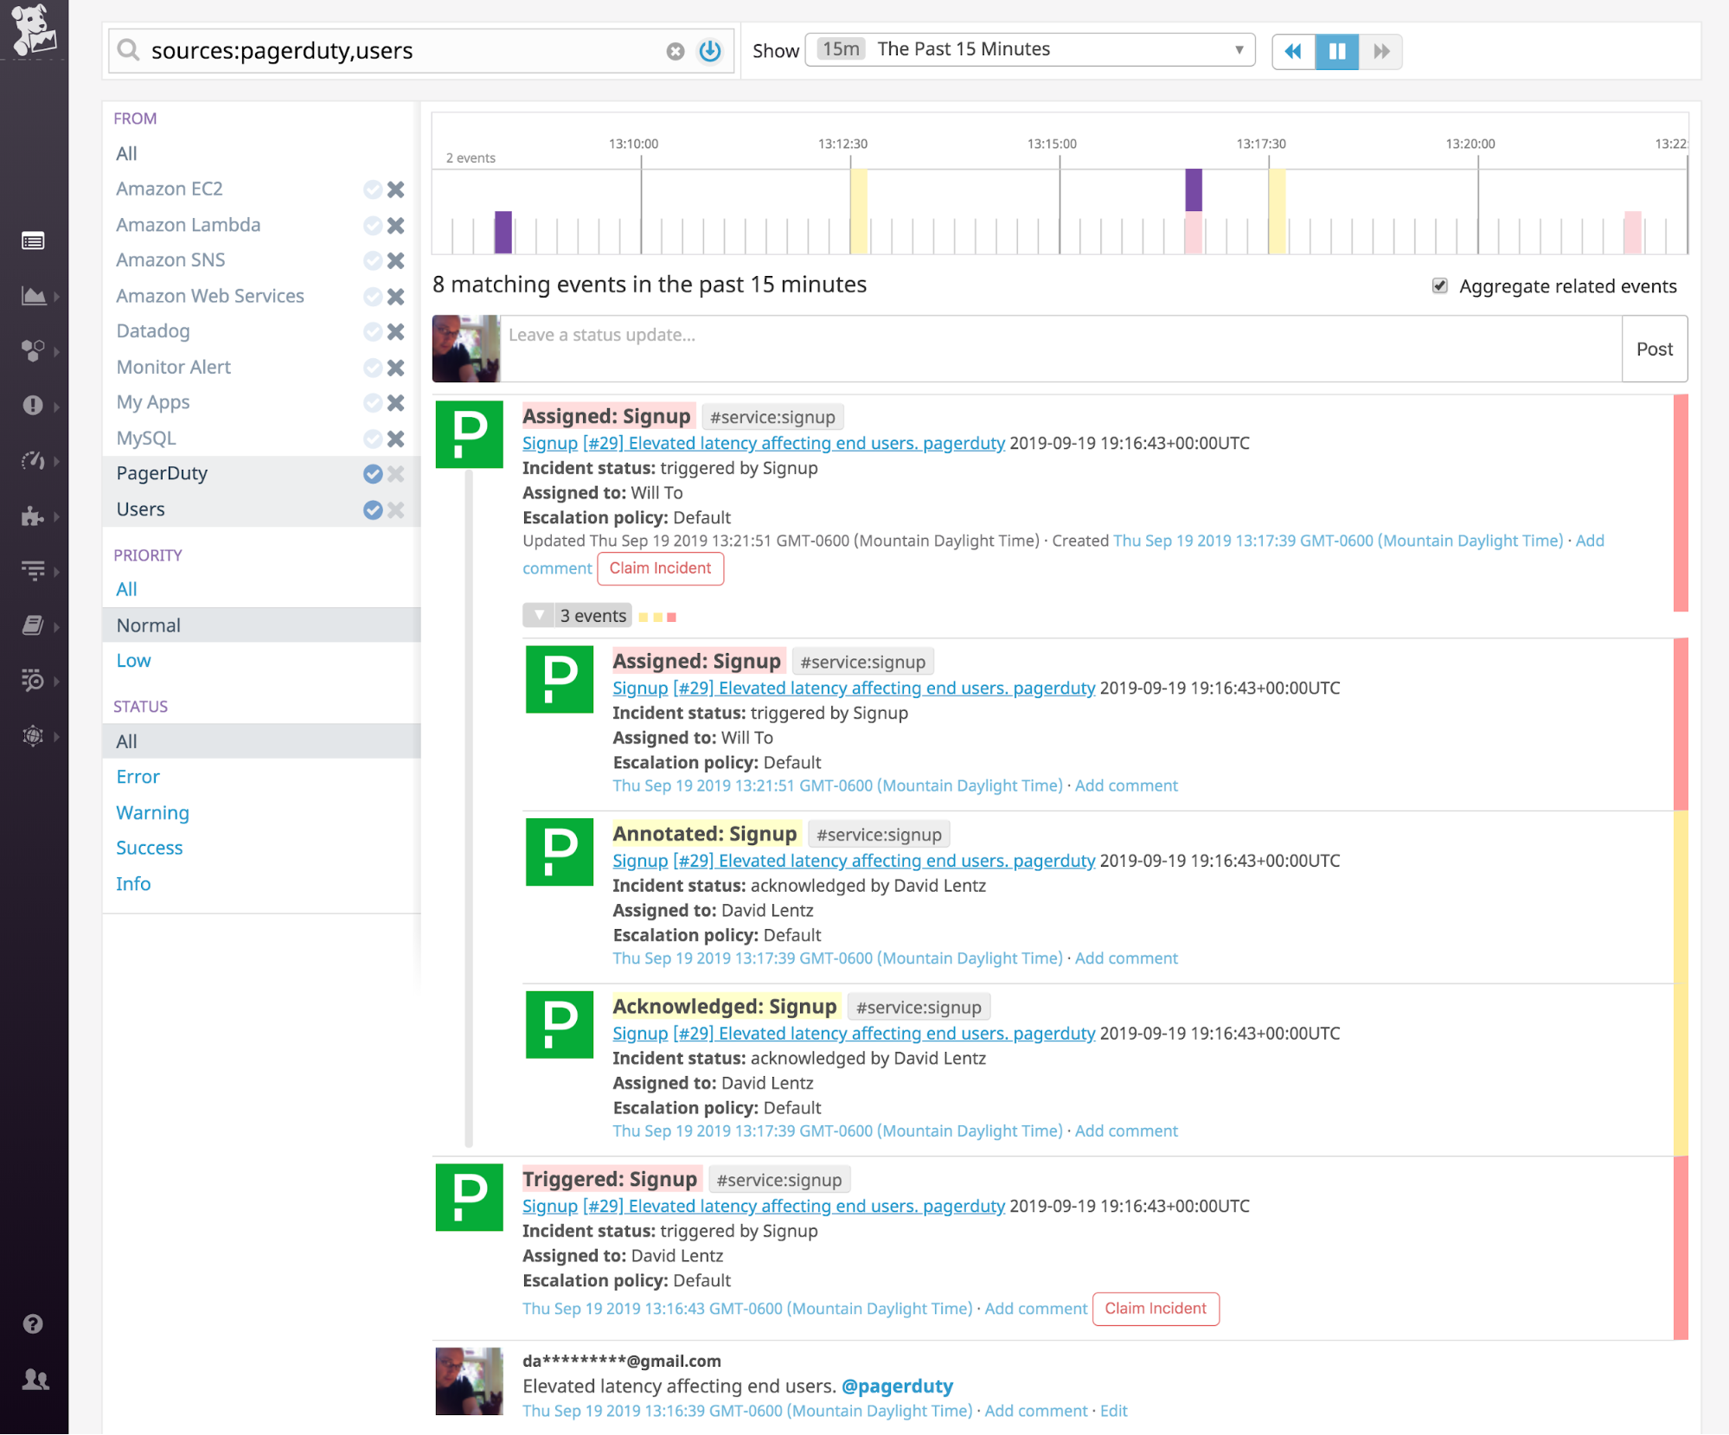Click the status update text field

click(x=1060, y=348)
